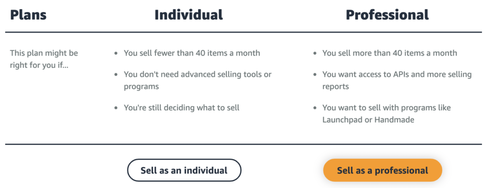Click the 'Launchpad or Handmade' programs text
Screen dimensions: 490x188
pos(368,120)
